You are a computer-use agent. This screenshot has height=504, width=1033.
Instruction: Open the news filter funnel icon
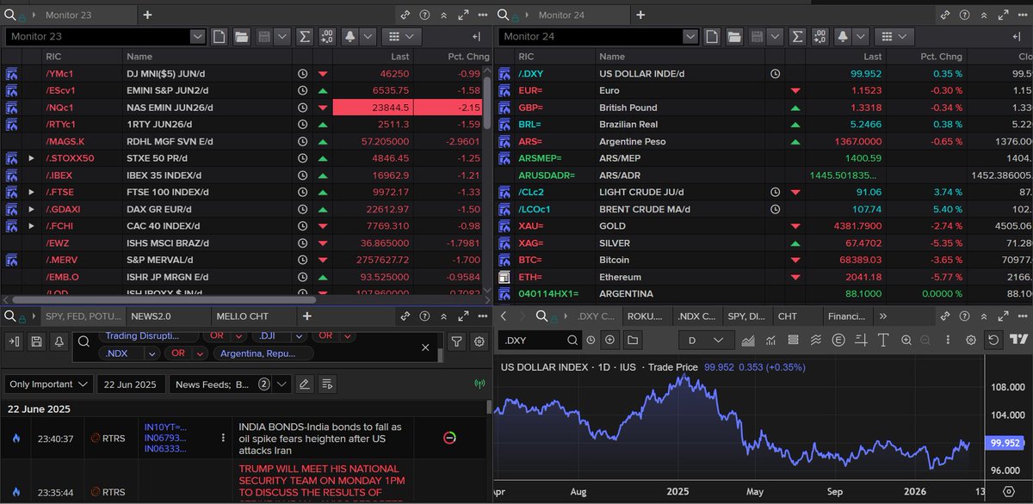tap(457, 341)
